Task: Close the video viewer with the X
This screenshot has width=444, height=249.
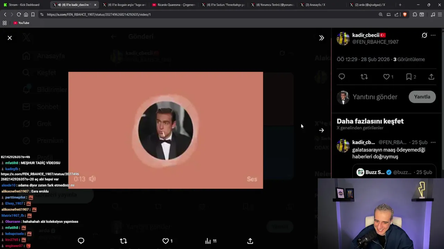Action: [x=10, y=38]
